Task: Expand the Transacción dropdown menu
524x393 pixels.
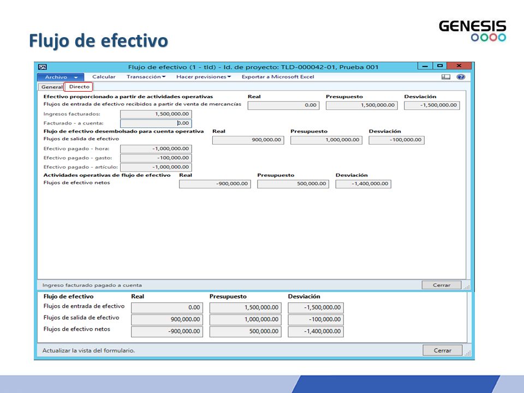Action: 146,77
